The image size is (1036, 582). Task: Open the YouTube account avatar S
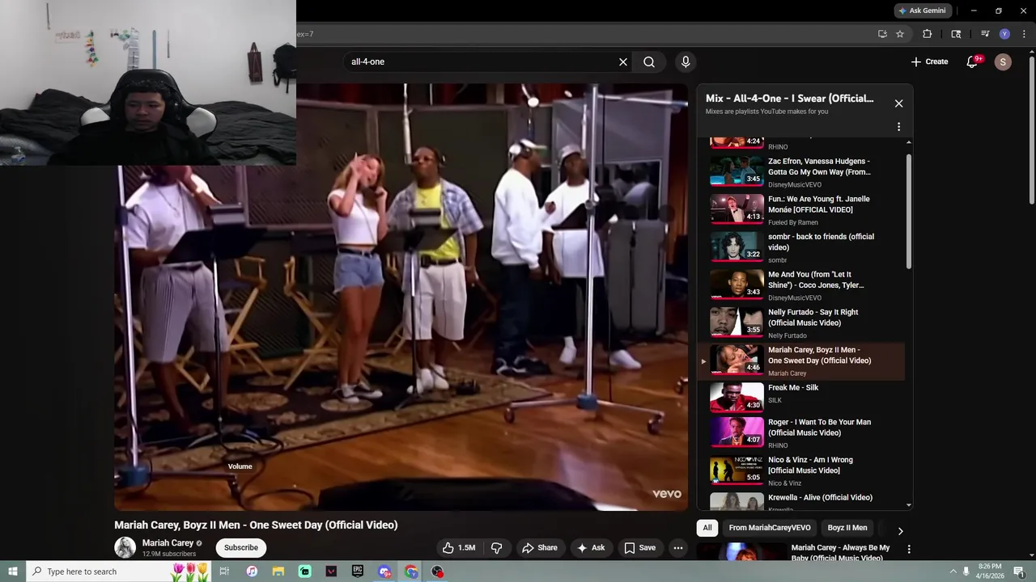click(x=1003, y=61)
